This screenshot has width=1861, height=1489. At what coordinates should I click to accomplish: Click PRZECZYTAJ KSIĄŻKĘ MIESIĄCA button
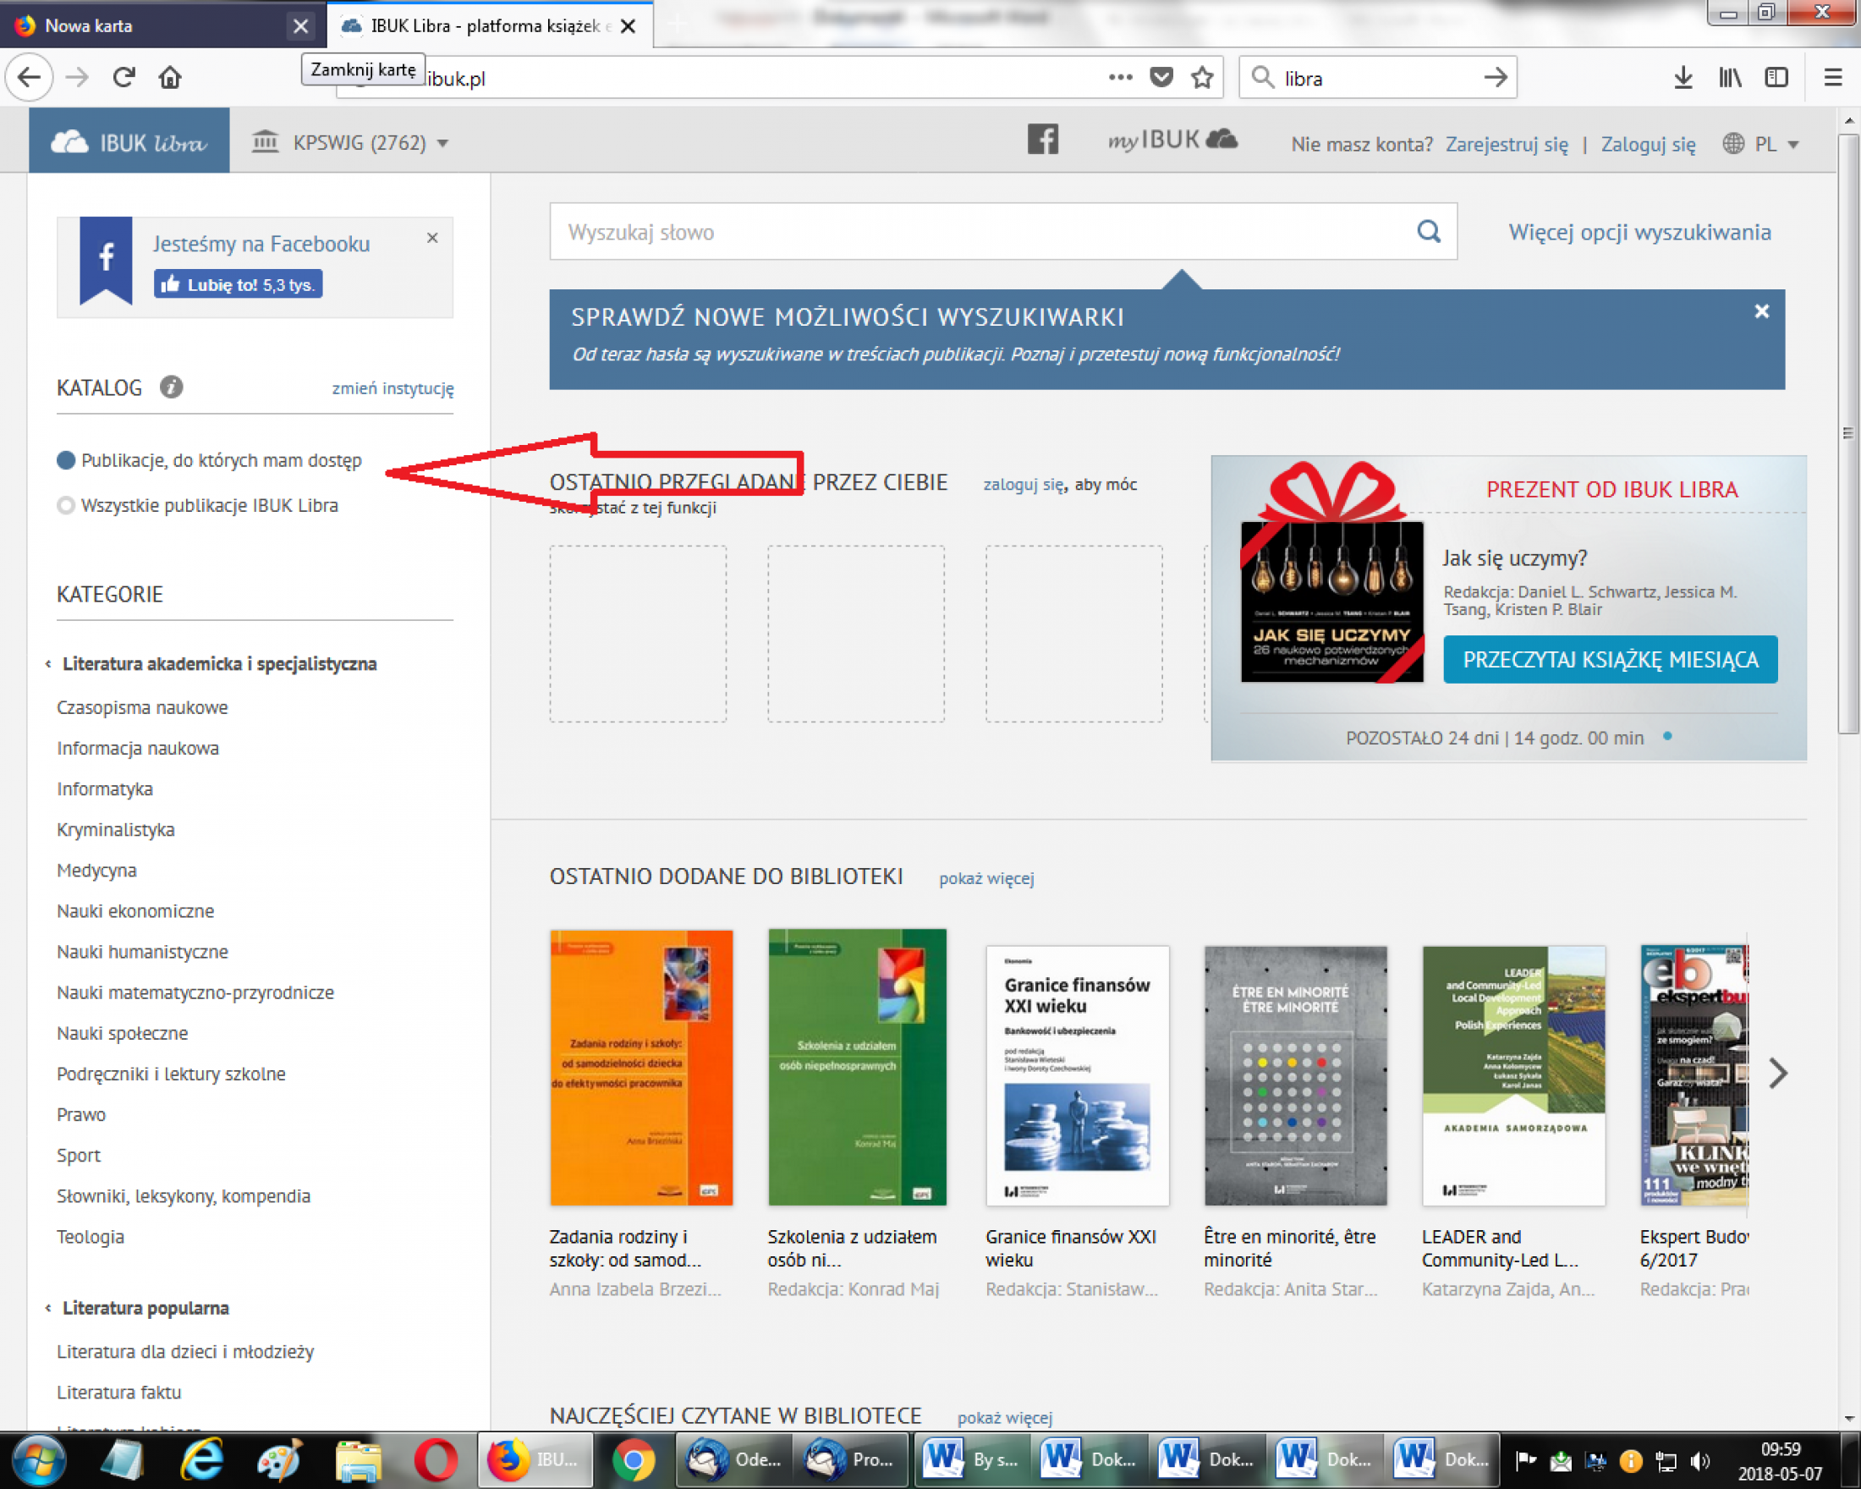click(1611, 660)
